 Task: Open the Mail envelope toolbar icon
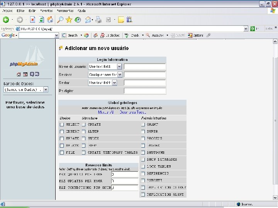88,20
